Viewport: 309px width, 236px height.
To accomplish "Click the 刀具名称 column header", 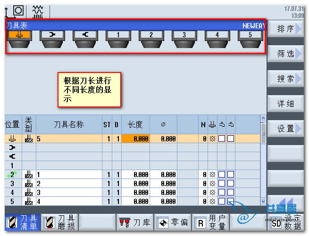I will [x=69, y=124].
